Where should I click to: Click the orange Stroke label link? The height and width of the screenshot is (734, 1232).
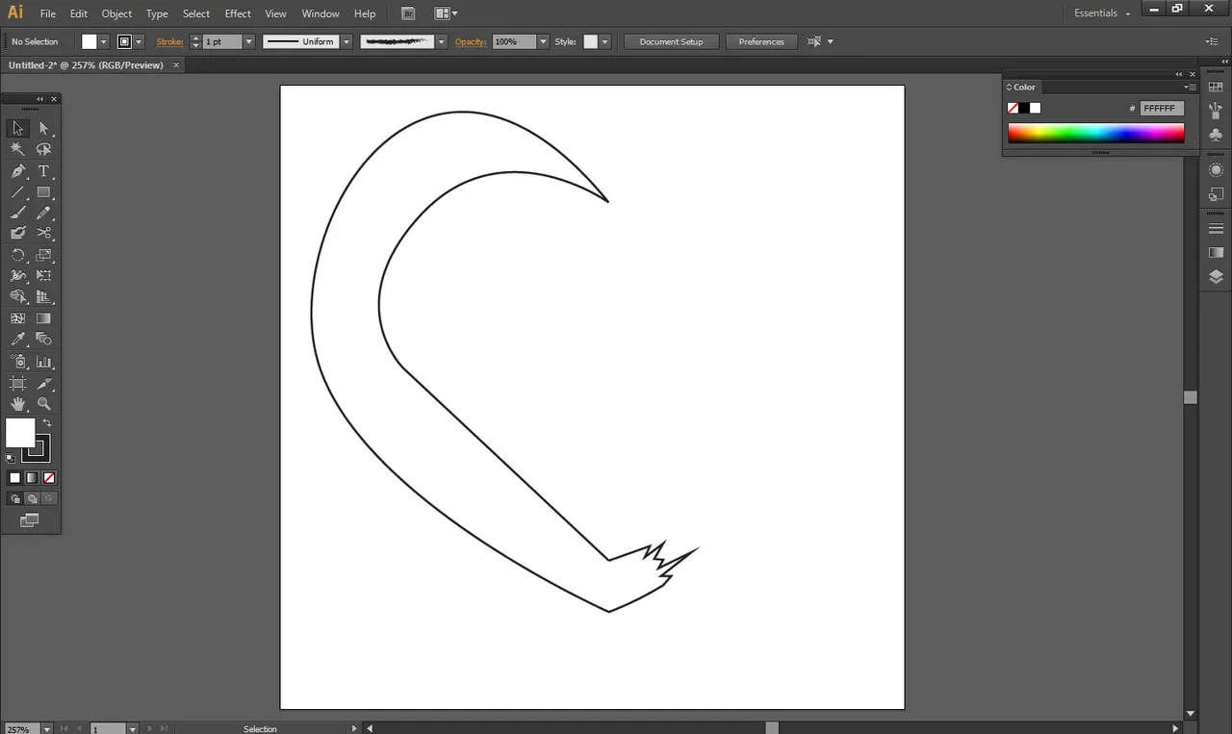pyautogui.click(x=169, y=41)
